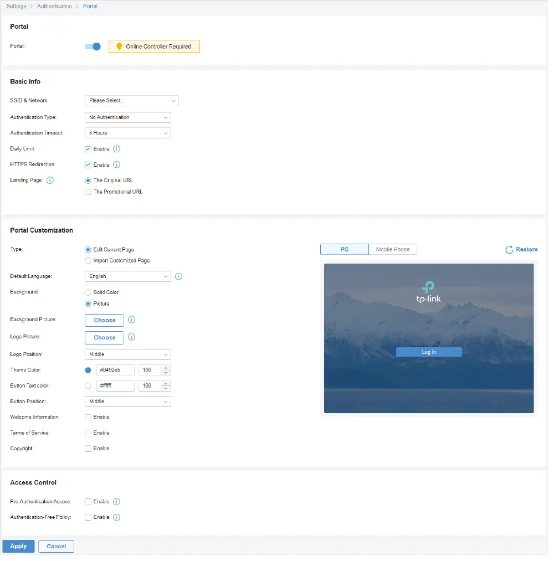Uncheck Daily Limit Enable
The width and height of the screenshot is (554, 561).
(88, 148)
